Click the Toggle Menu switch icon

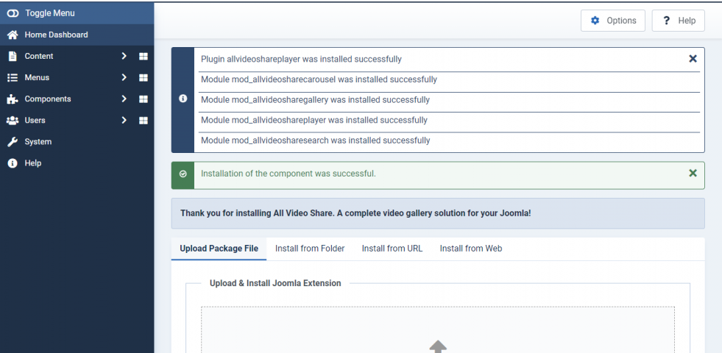[13, 13]
